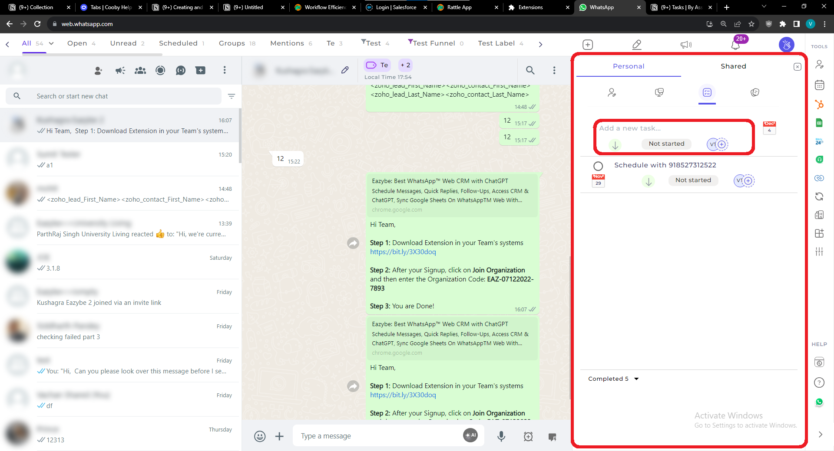Open the emoji picker in message bar
This screenshot has width=834, height=451.
click(x=260, y=436)
